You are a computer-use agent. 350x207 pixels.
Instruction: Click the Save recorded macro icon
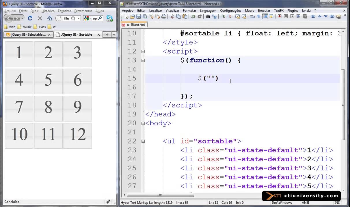click(x=305, y=16)
